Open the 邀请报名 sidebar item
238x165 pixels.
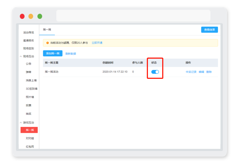tap(29, 40)
